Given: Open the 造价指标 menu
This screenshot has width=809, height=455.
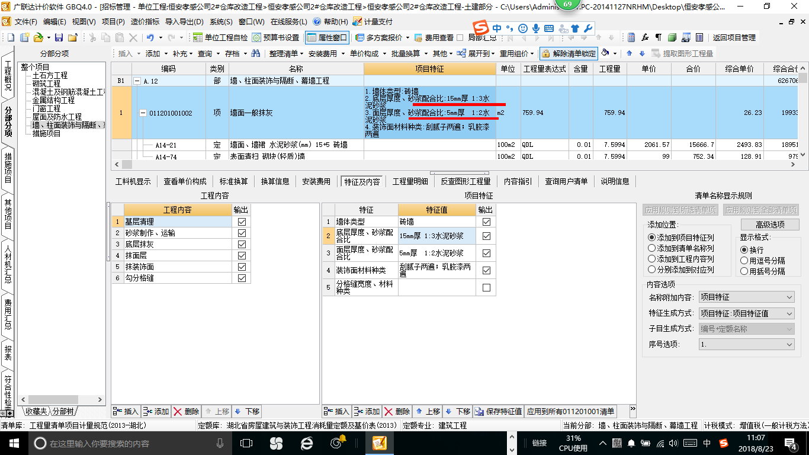Looking at the screenshot, I should (x=145, y=21).
